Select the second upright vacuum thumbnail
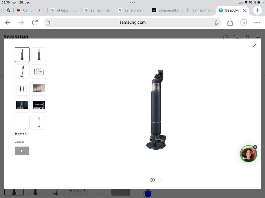The width and height of the screenshot is (265, 198). point(39,54)
